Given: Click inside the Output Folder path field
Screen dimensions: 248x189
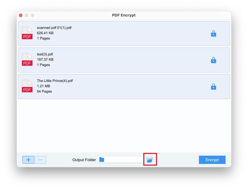Looking at the screenshot, I should pyautogui.click(x=121, y=160).
